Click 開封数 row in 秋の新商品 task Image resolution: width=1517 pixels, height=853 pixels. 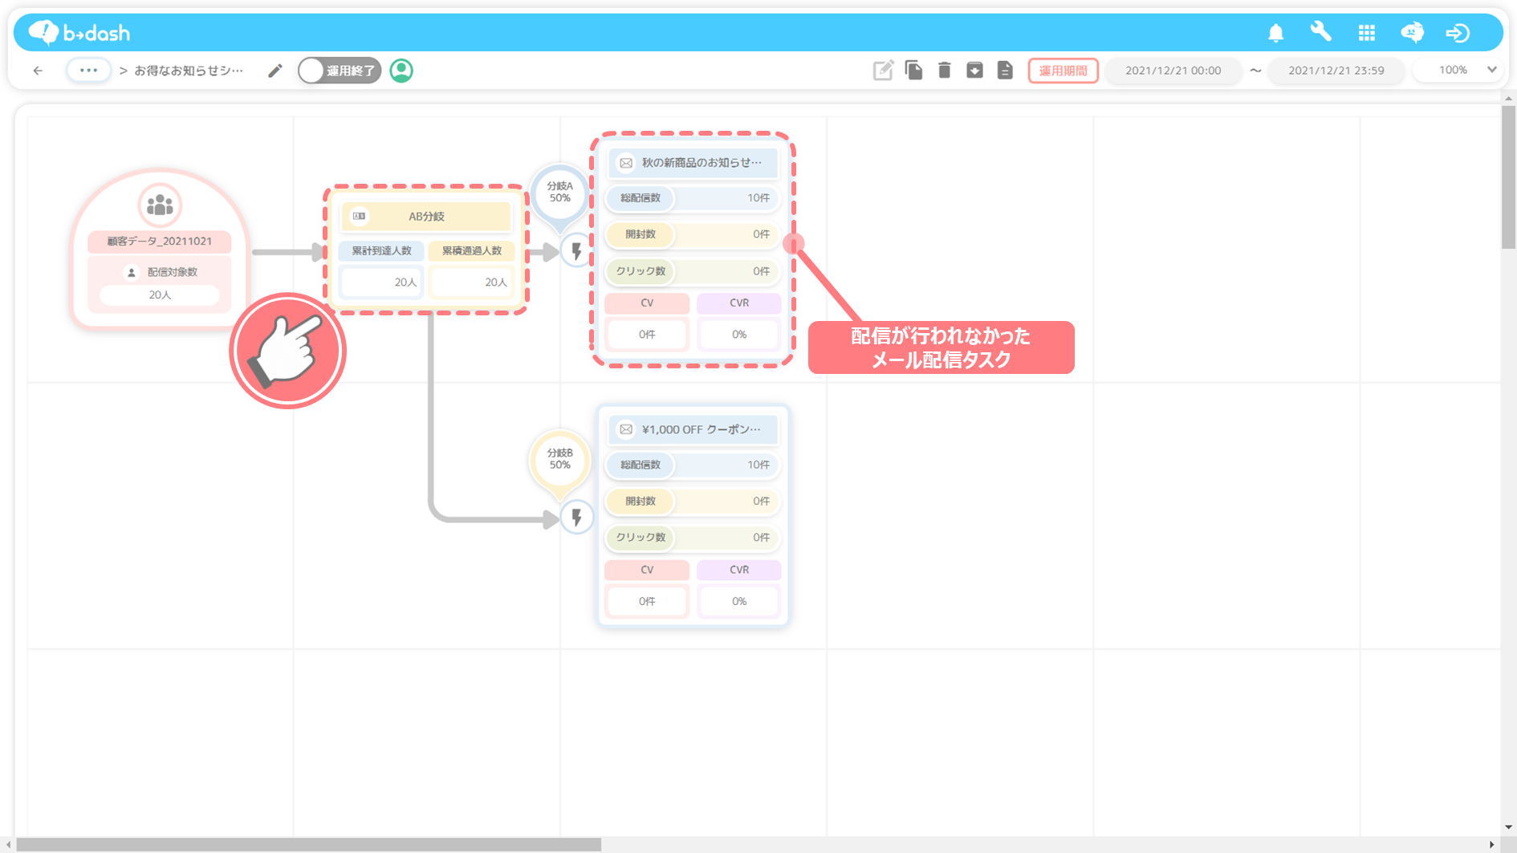693,234
